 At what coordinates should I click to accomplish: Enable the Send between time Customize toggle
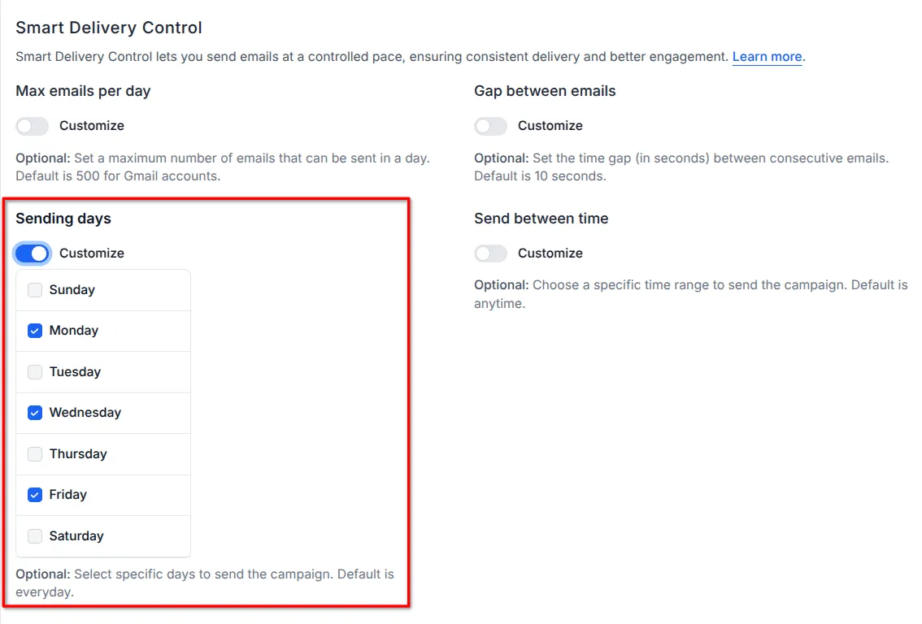click(490, 253)
